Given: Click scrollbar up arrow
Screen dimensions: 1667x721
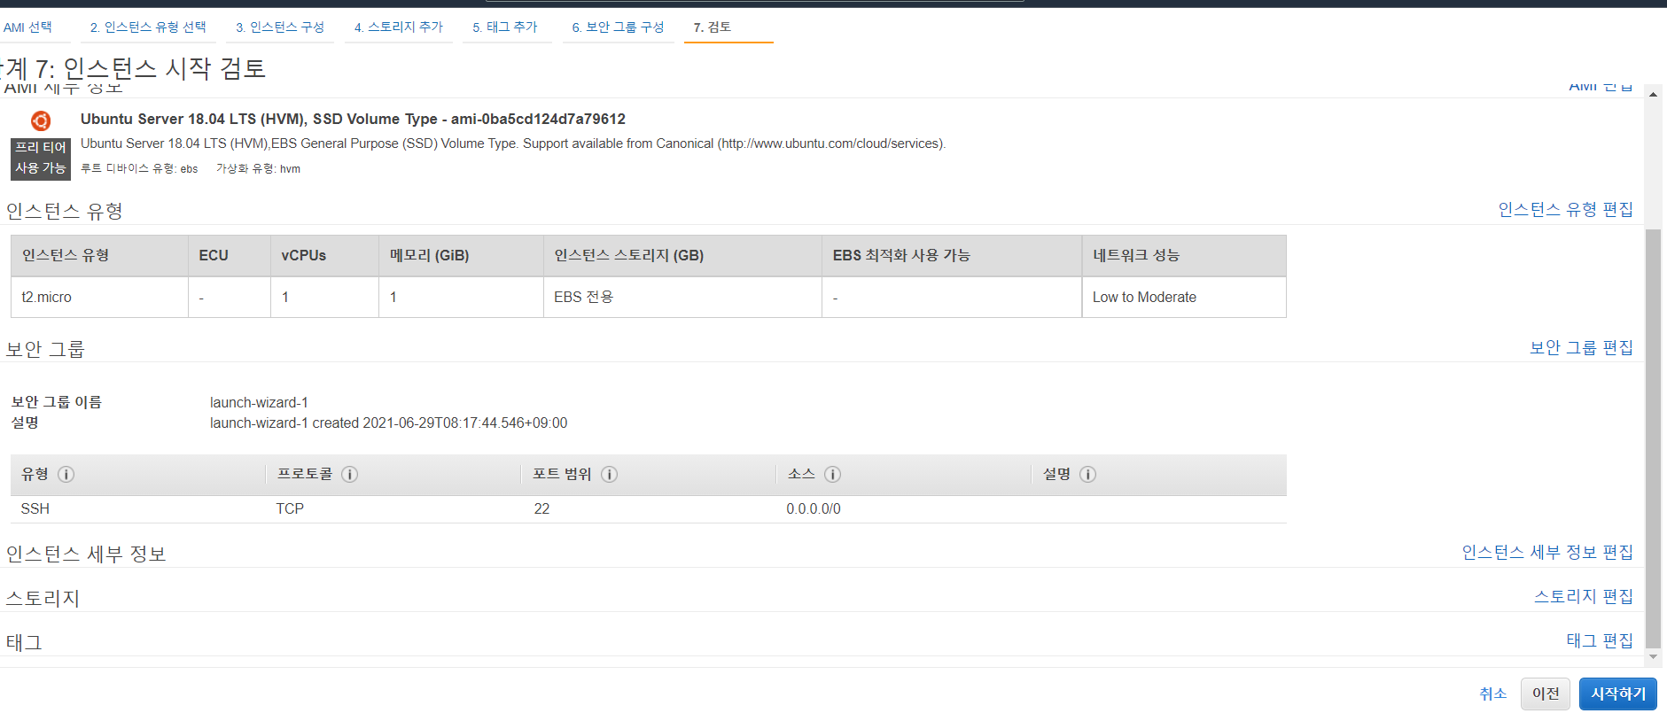Looking at the screenshot, I should click(x=1653, y=93).
